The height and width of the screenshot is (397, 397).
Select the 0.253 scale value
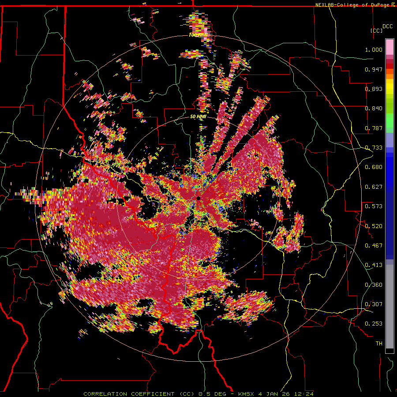tap(374, 324)
